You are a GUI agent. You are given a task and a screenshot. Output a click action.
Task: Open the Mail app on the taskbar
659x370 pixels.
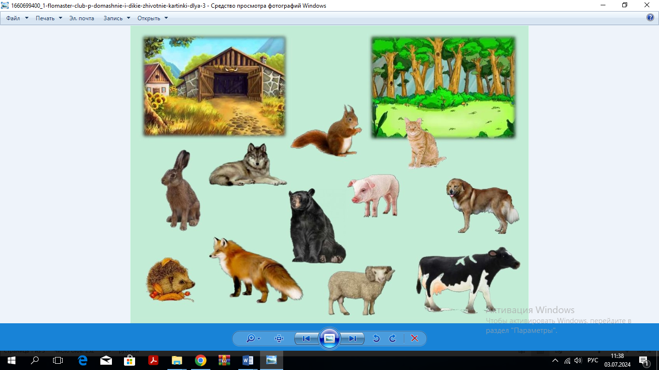[x=106, y=360]
